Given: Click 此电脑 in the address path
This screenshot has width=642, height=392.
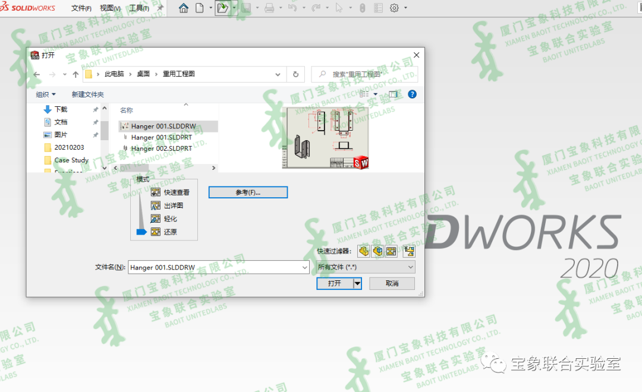Looking at the screenshot, I should pos(114,74).
